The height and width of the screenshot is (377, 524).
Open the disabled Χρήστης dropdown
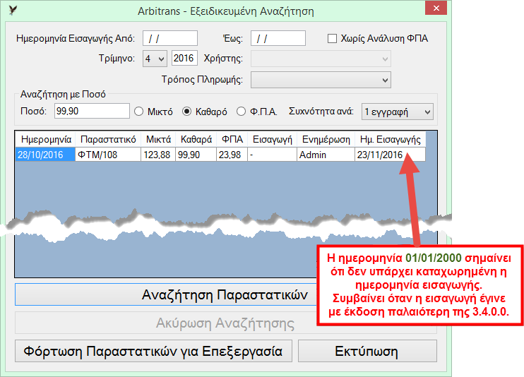[321, 59]
